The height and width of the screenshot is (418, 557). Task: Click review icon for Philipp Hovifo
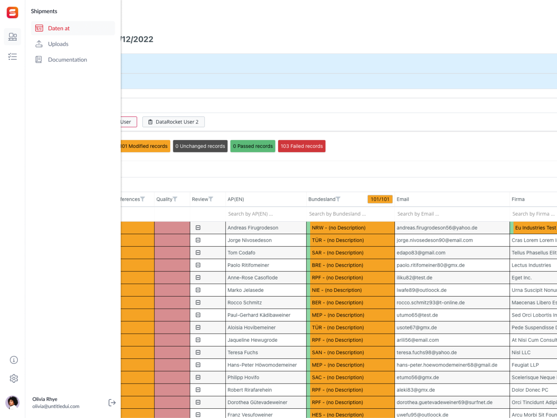(198, 377)
